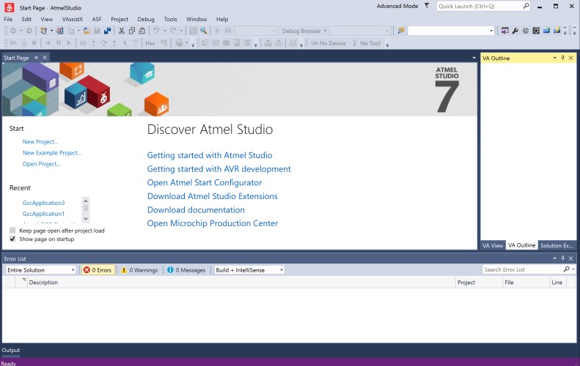Viewport: 580px width, 366px height.
Task: Open the File menu
Action: click(x=8, y=19)
